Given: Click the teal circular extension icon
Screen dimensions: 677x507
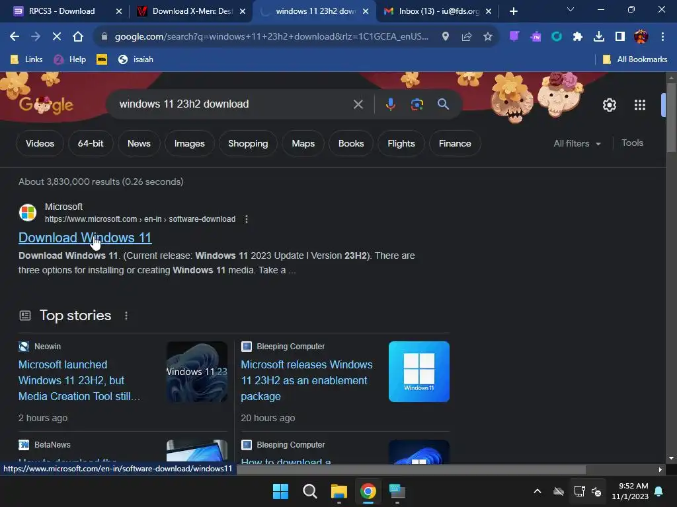Looking at the screenshot, I should (x=557, y=37).
